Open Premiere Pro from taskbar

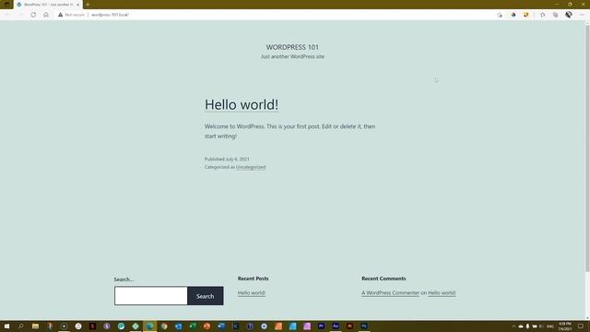point(321,326)
